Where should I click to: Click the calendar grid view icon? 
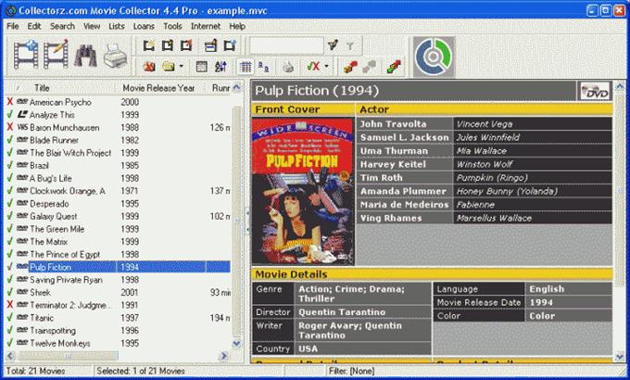(x=245, y=67)
